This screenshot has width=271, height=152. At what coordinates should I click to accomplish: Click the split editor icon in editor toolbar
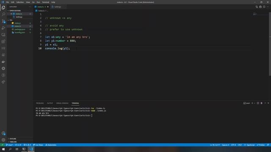point(264,7)
